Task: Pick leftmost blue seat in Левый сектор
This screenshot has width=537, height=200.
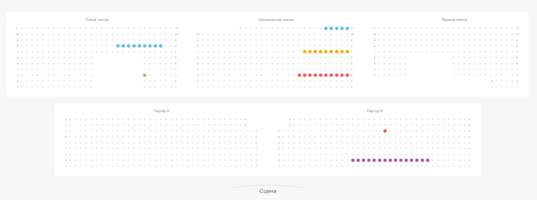Action: pyautogui.click(x=118, y=46)
